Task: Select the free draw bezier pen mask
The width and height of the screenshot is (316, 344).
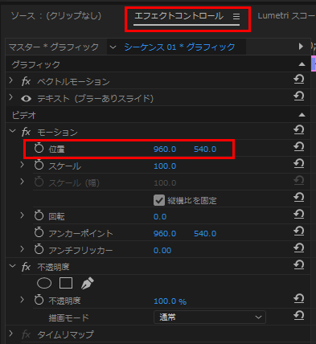Action: (88, 283)
